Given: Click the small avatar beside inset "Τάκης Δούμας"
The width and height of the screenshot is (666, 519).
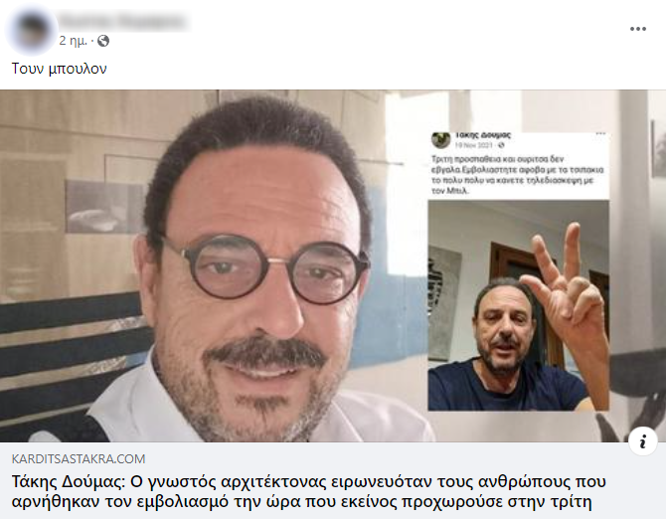Looking at the screenshot, I should click(441, 139).
